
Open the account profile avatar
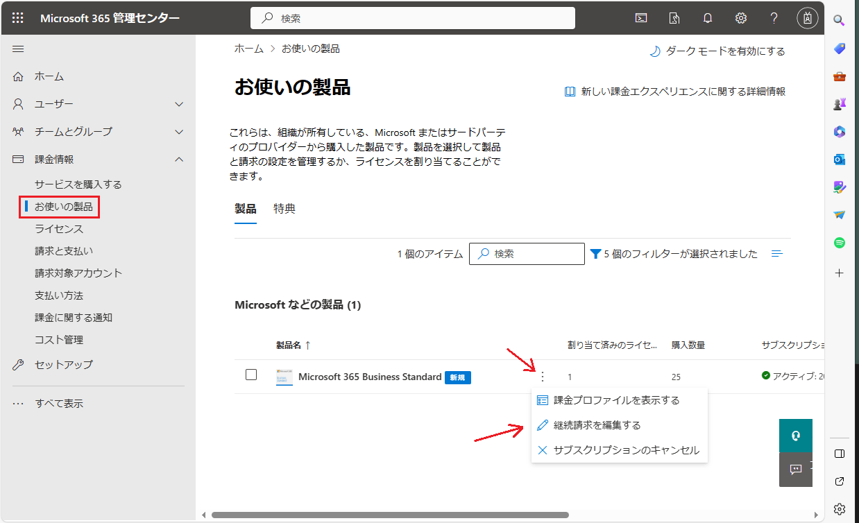coord(808,18)
